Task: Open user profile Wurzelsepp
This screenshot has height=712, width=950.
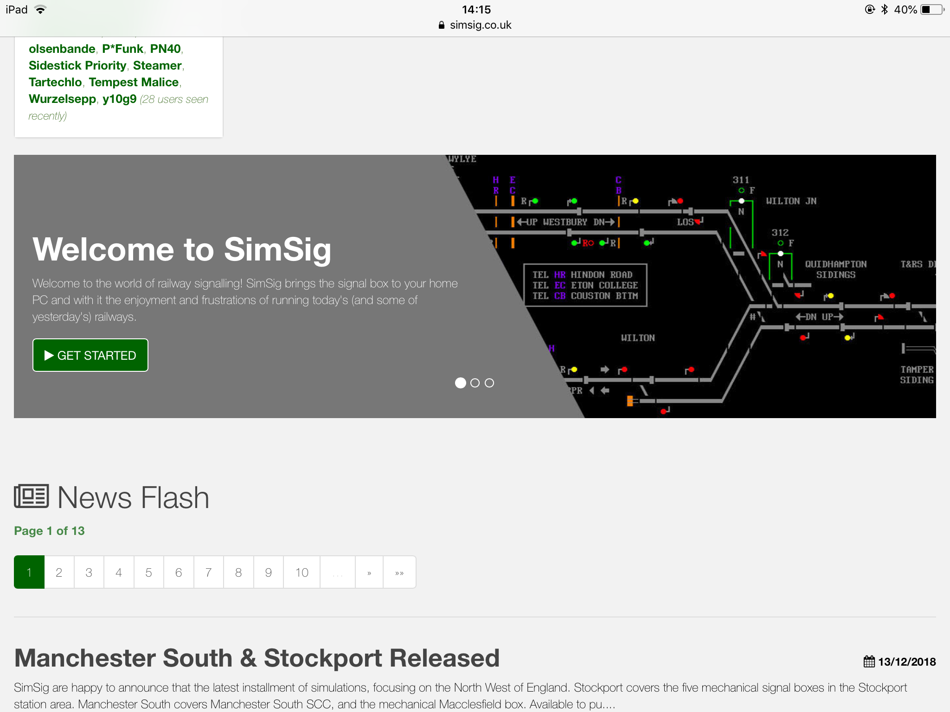Action: pos(62,99)
